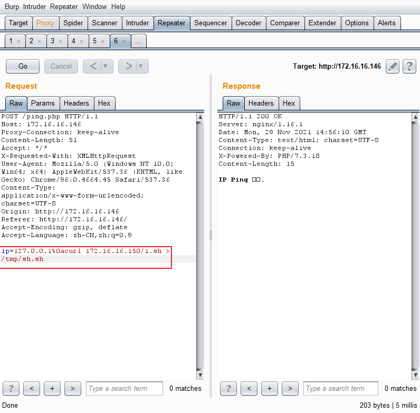Switch to the Scanner tab
Viewport: 420px width, 413px height.
pyautogui.click(x=104, y=23)
